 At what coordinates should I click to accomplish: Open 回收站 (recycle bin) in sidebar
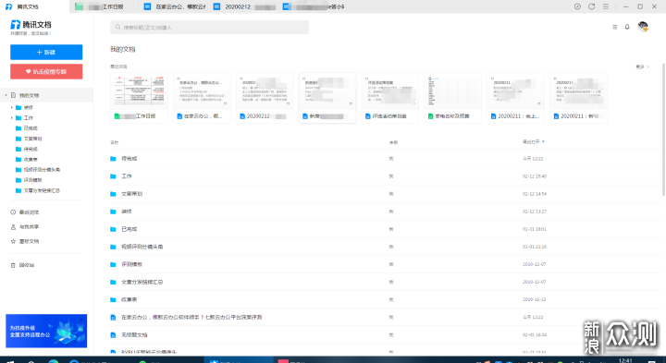(x=22, y=265)
